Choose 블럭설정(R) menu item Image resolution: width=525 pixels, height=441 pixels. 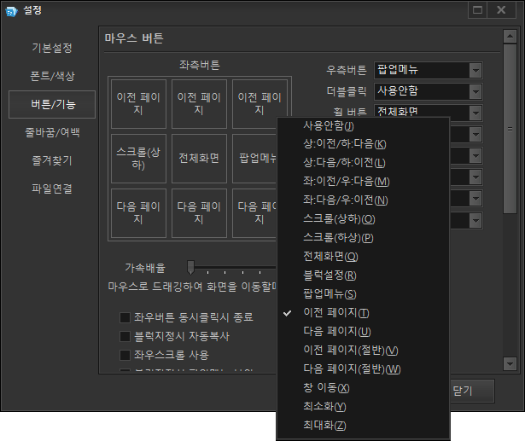[x=363, y=276]
